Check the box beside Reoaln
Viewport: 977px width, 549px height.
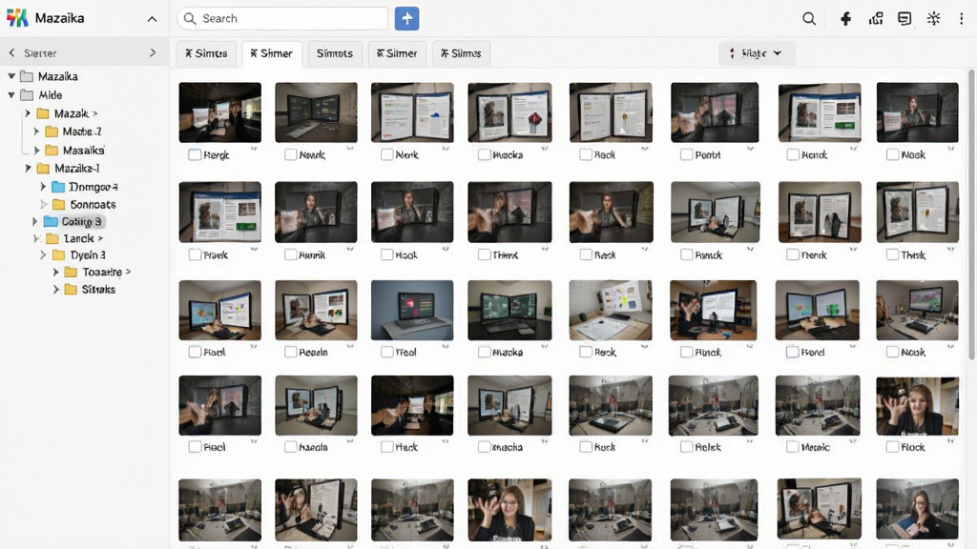290,352
